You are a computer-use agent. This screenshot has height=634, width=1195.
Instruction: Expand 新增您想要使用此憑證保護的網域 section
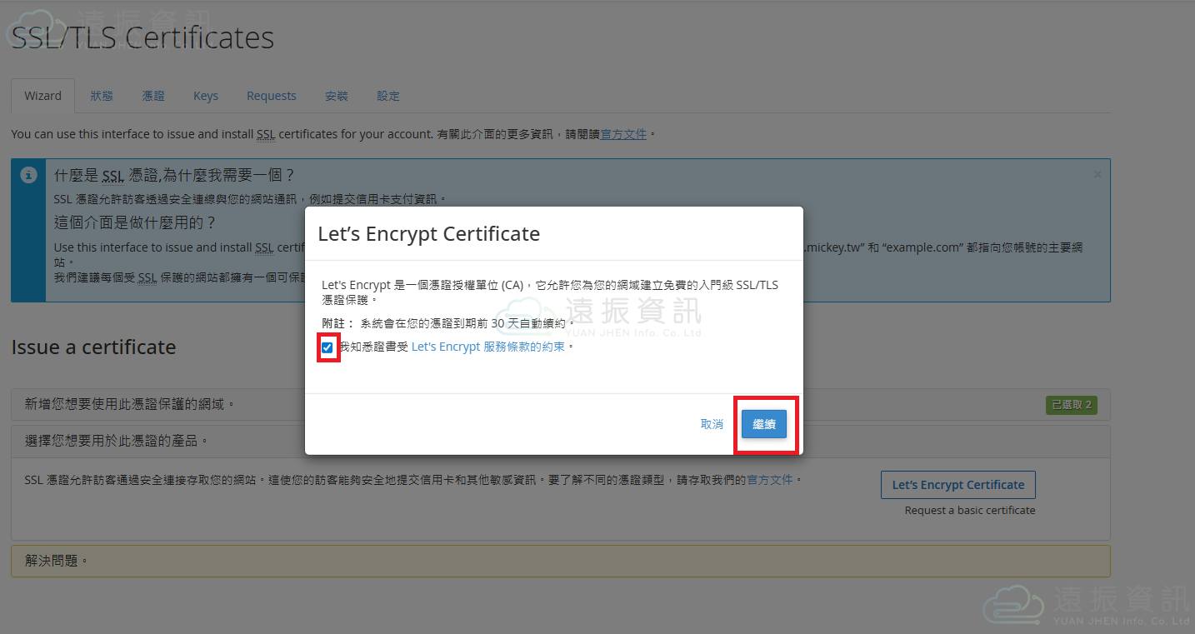coord(130,404)
